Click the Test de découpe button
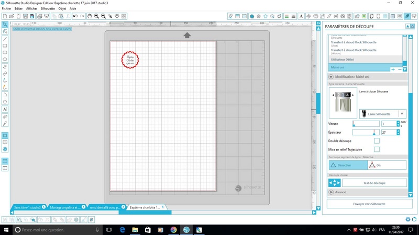The width and height of the screenshot is (419, 235). pos(374,183)
